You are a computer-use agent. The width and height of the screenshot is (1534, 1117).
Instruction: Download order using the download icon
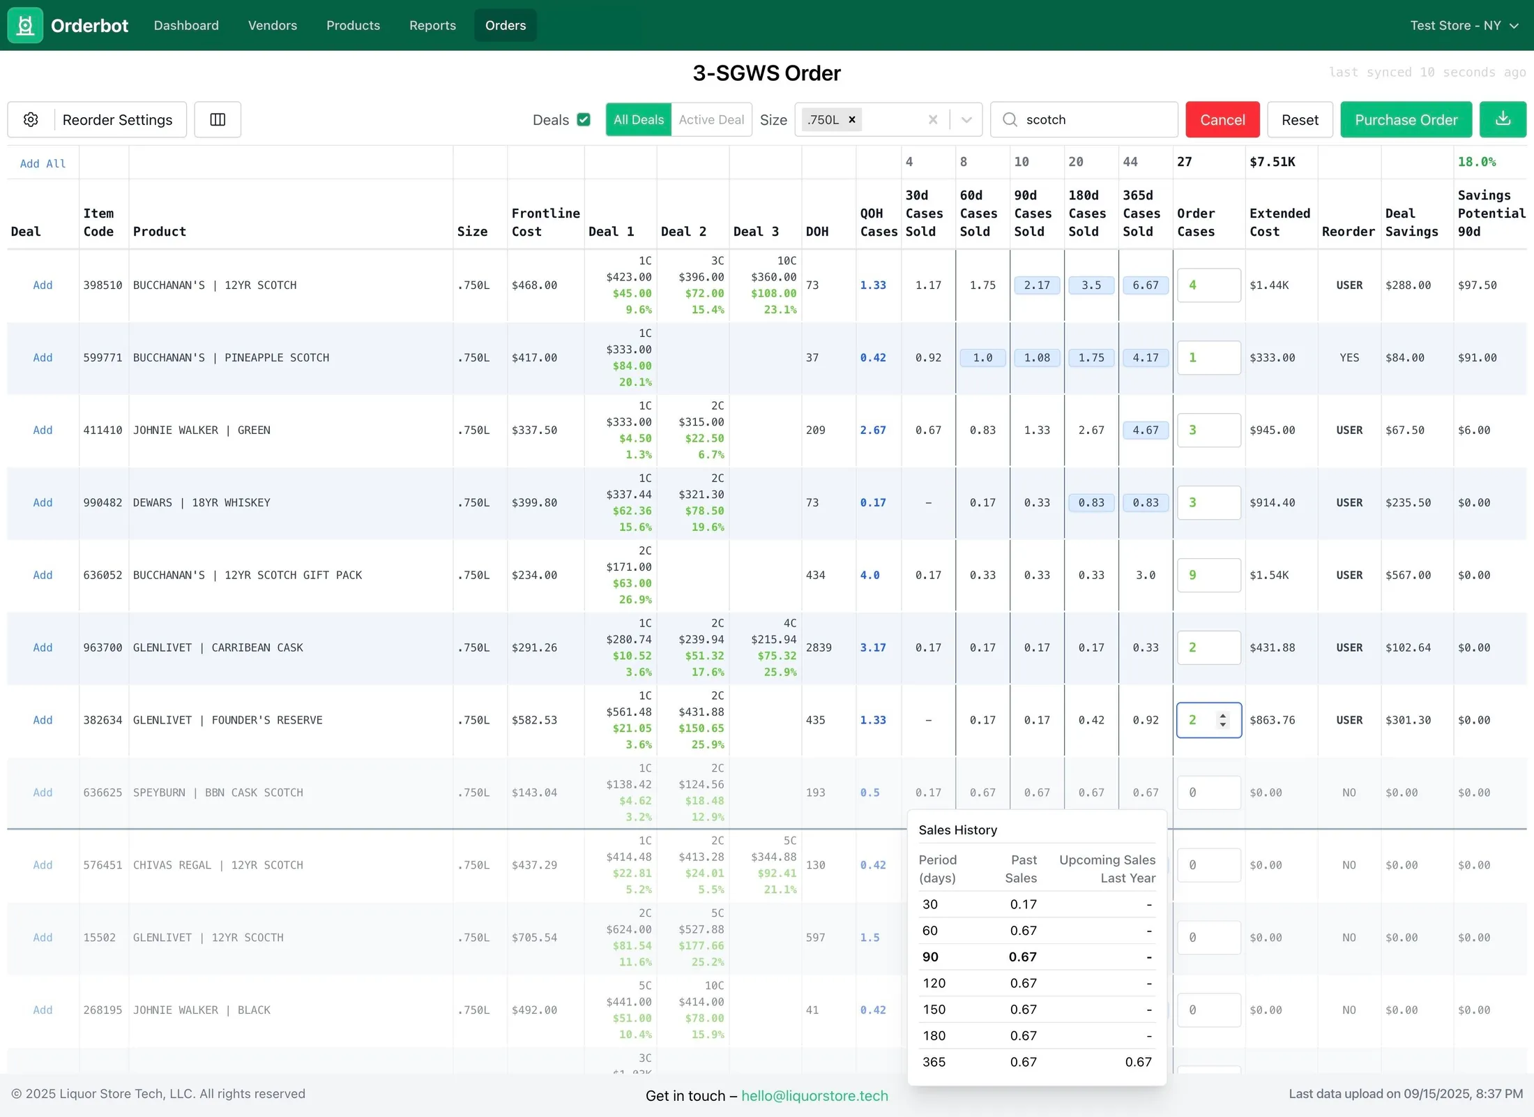1503,119
